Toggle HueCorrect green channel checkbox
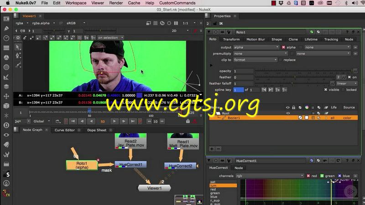This screenshot has width=365, height=205. [x=322, y=176]
